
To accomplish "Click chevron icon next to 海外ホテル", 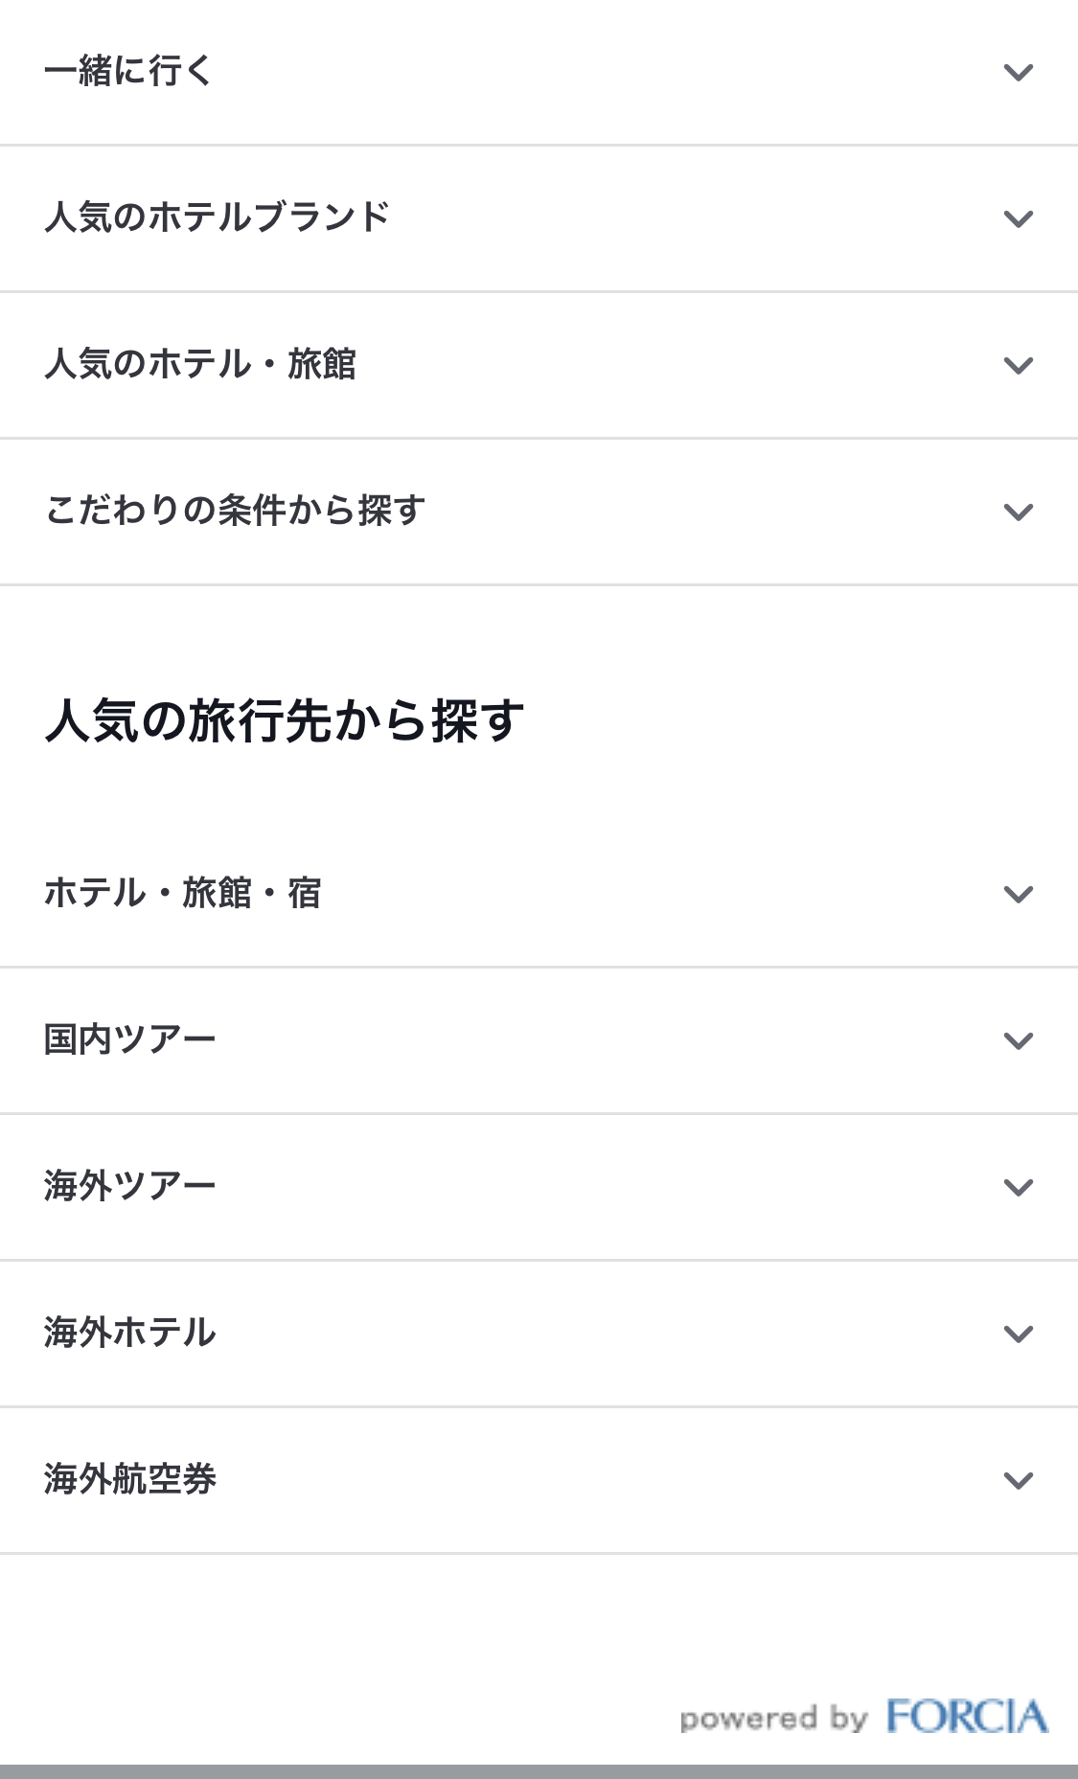I will pos(1018,1334).
